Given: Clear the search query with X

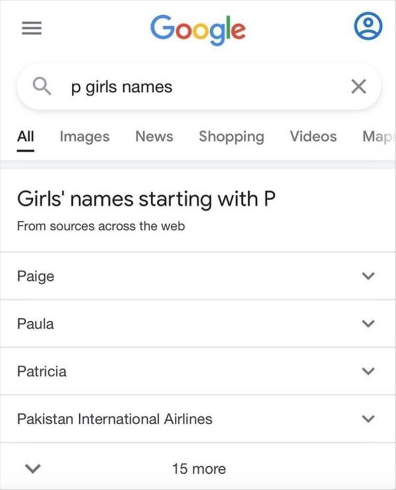Looking at the screenshot, I should click(359, 87).
